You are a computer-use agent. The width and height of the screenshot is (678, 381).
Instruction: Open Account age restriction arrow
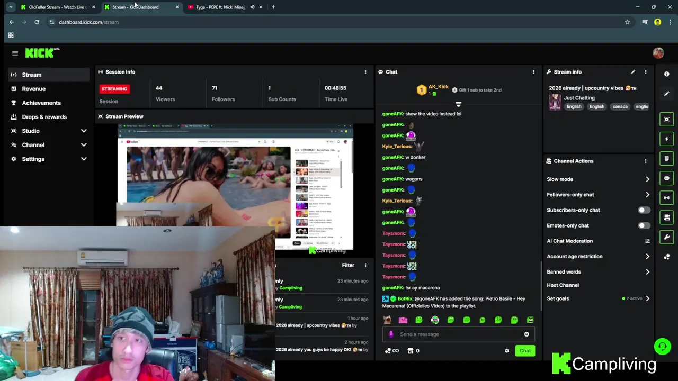point(647,257)
